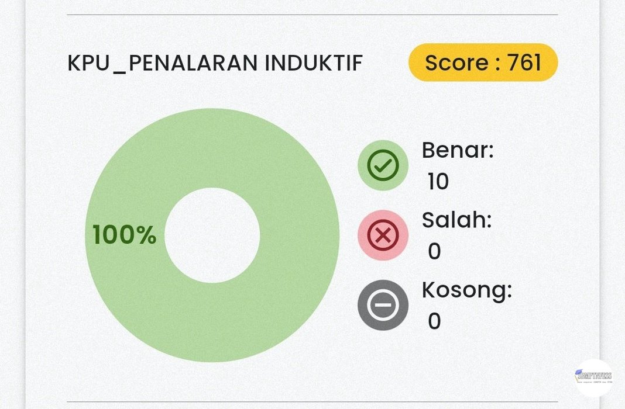Viewport: 625px width, 409px height.
Task: Click the zero count under Salah
Action: click(434, 251)
